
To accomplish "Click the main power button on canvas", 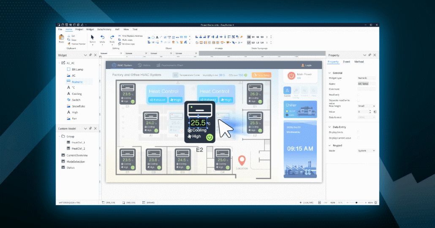I will pos(291,76).
